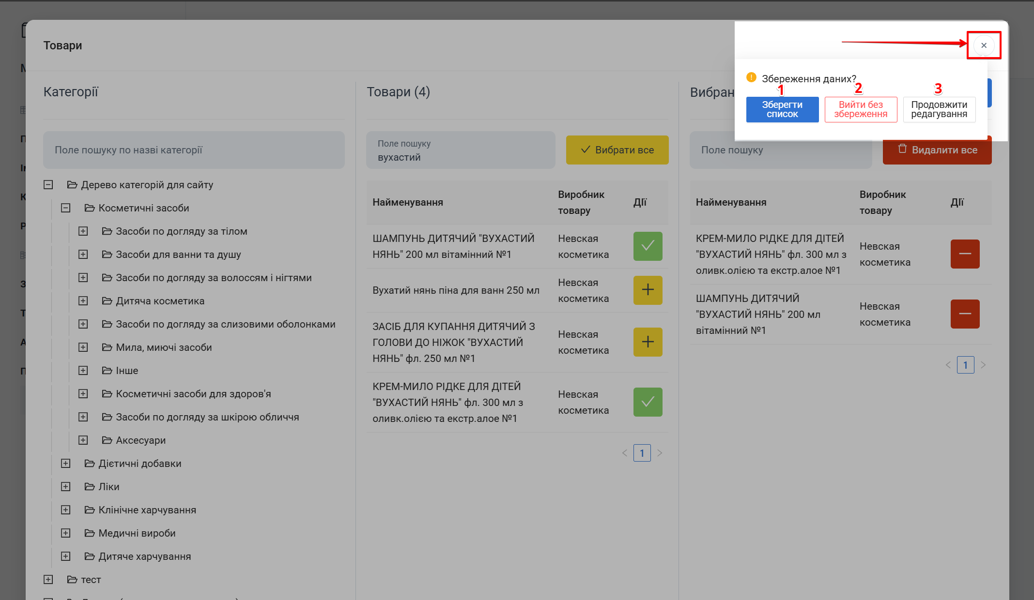The width and height of the screenshot is (1034, 600).
Task: Expand 'Засоби по догляду за тілом' node
Action: coord(83,231)
